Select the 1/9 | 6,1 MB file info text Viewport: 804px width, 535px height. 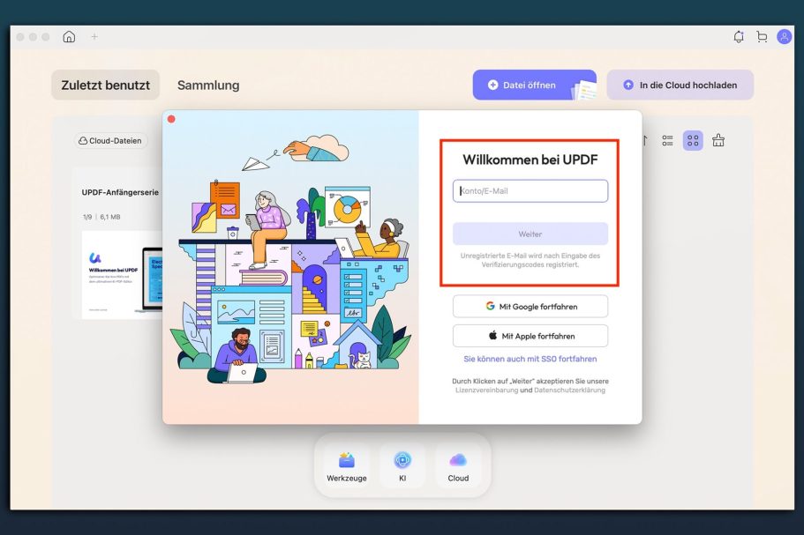pos(101,217)
